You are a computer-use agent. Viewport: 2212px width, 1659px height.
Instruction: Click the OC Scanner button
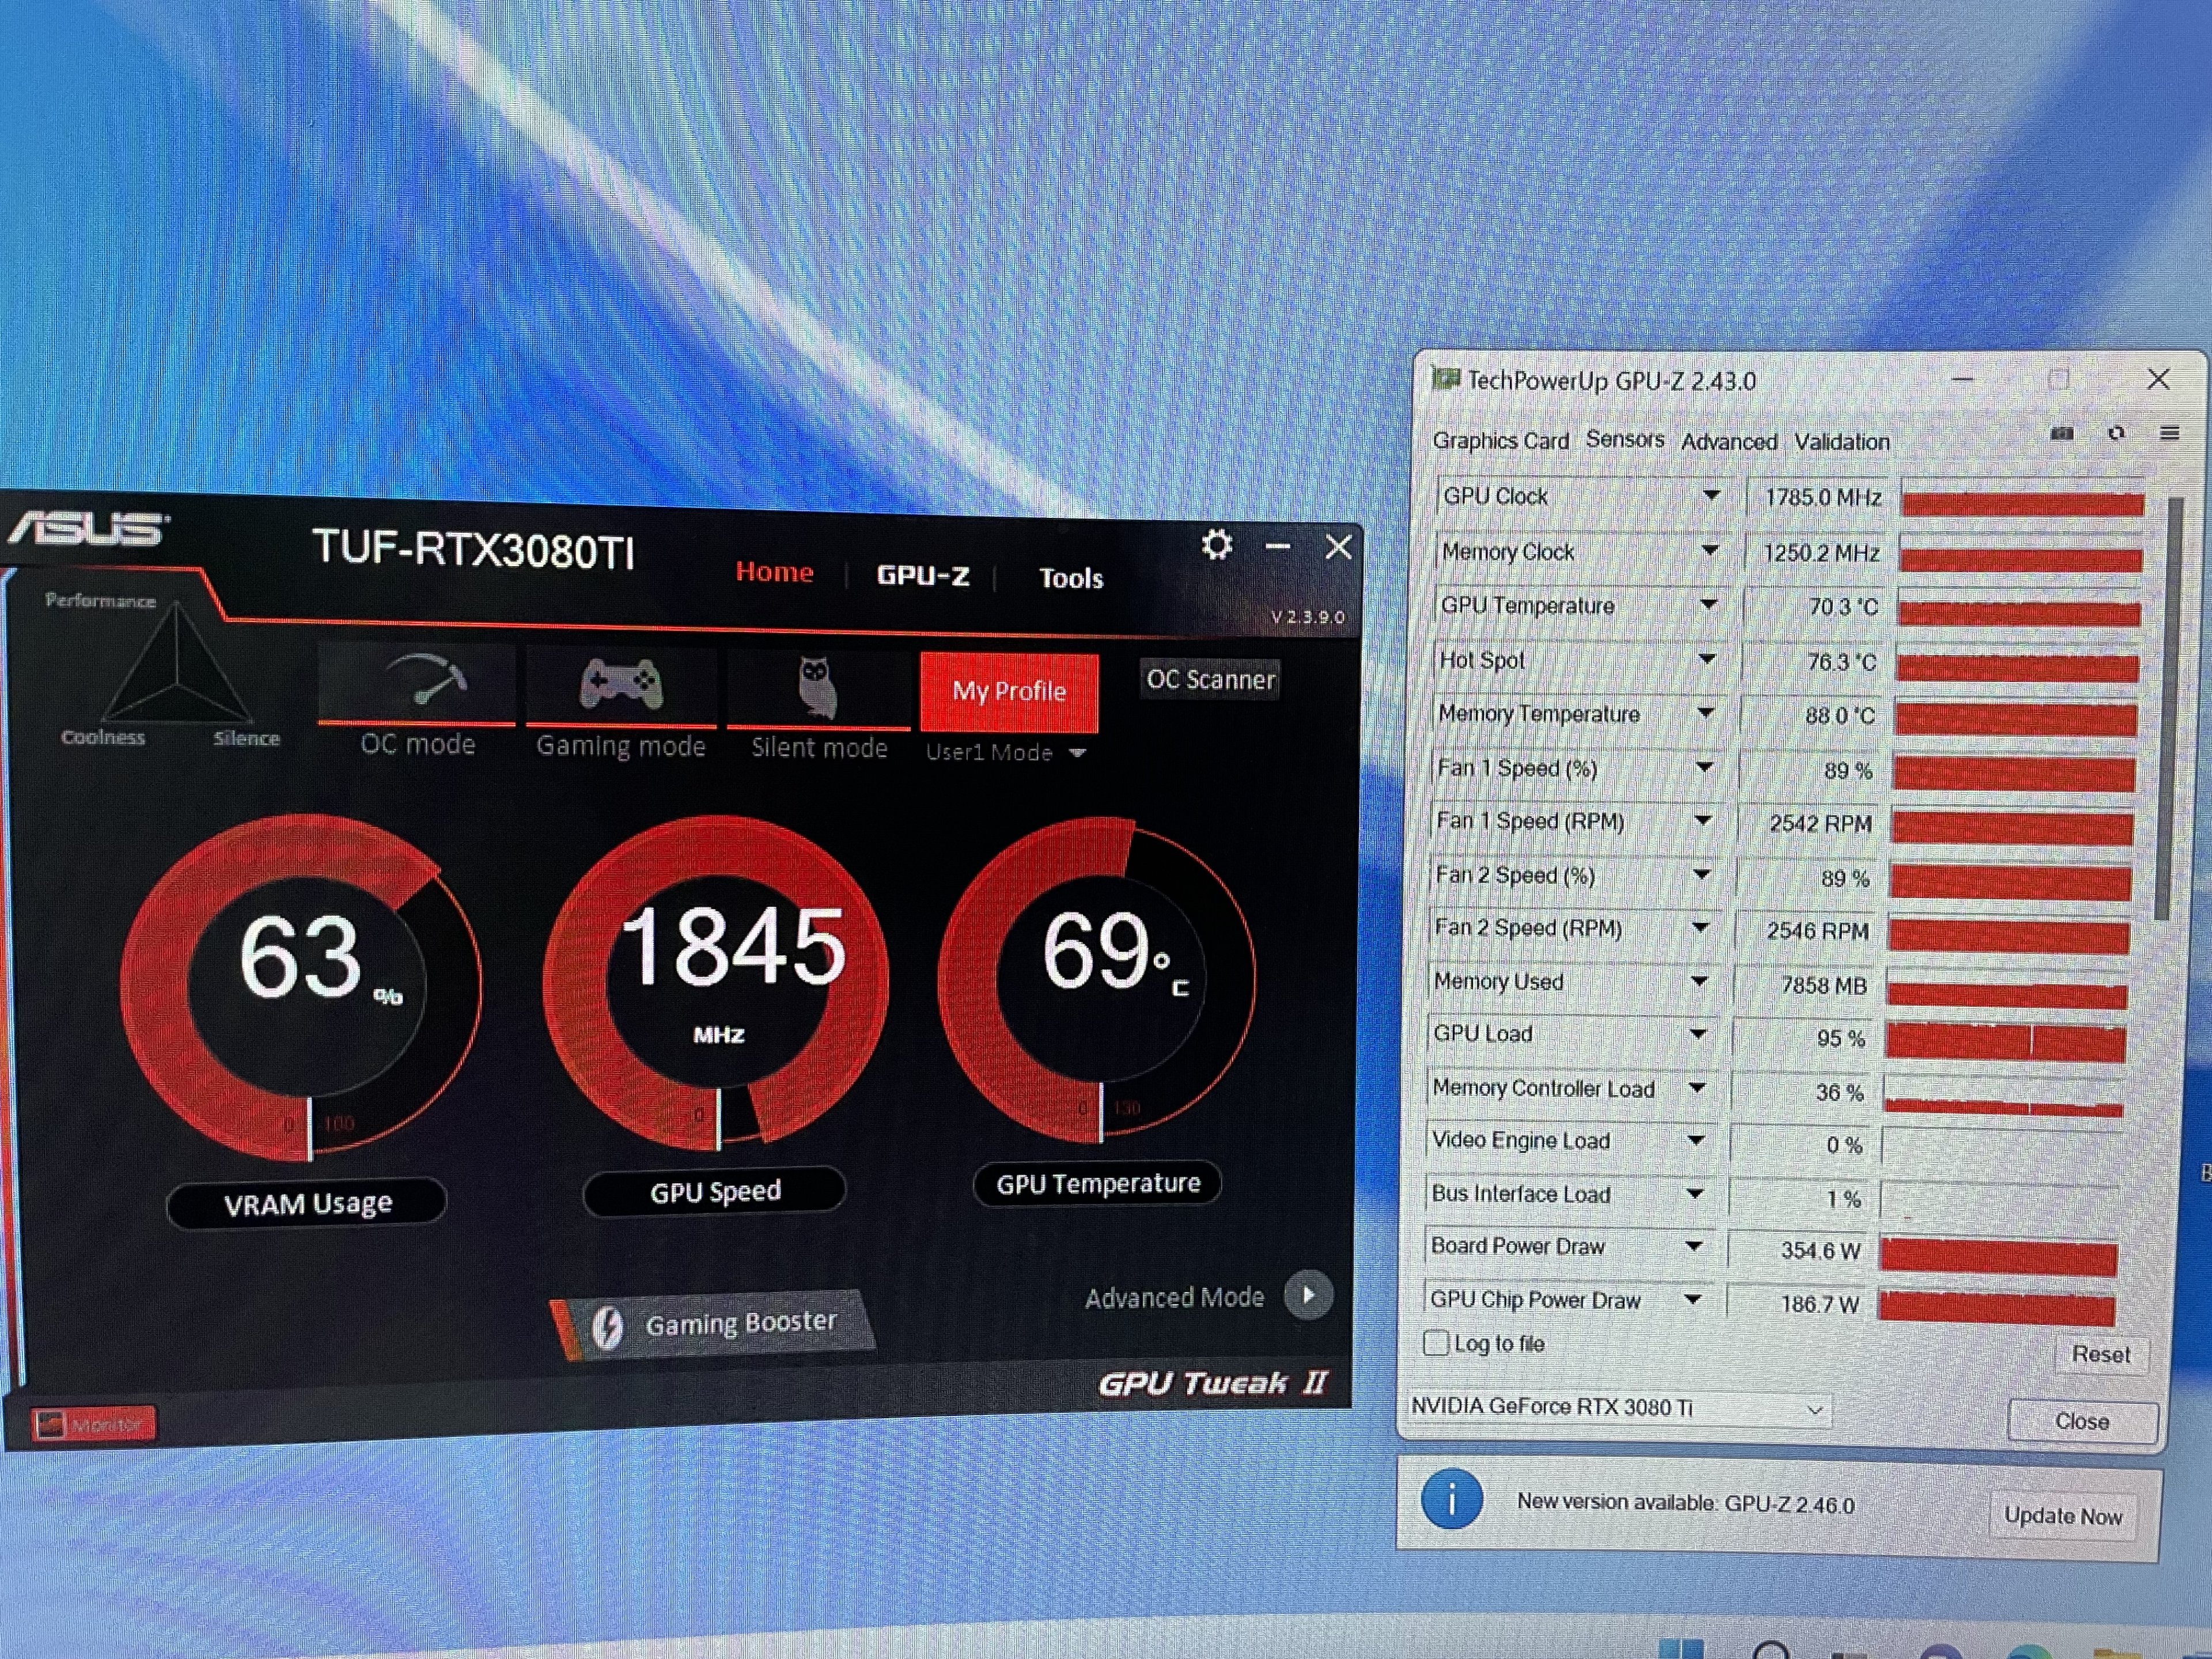[x=1210, y=680]
